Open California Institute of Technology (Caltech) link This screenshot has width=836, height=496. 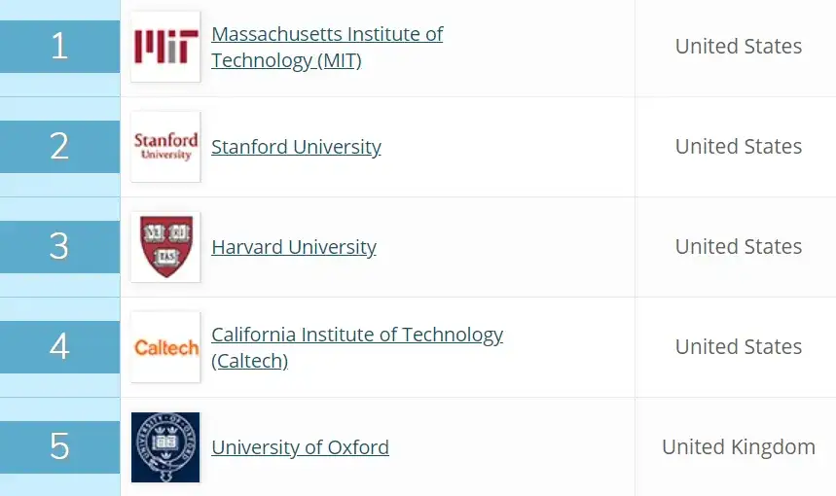[x=356, y=347]
